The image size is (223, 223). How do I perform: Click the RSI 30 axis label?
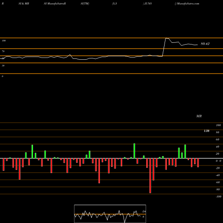point(3,66)
